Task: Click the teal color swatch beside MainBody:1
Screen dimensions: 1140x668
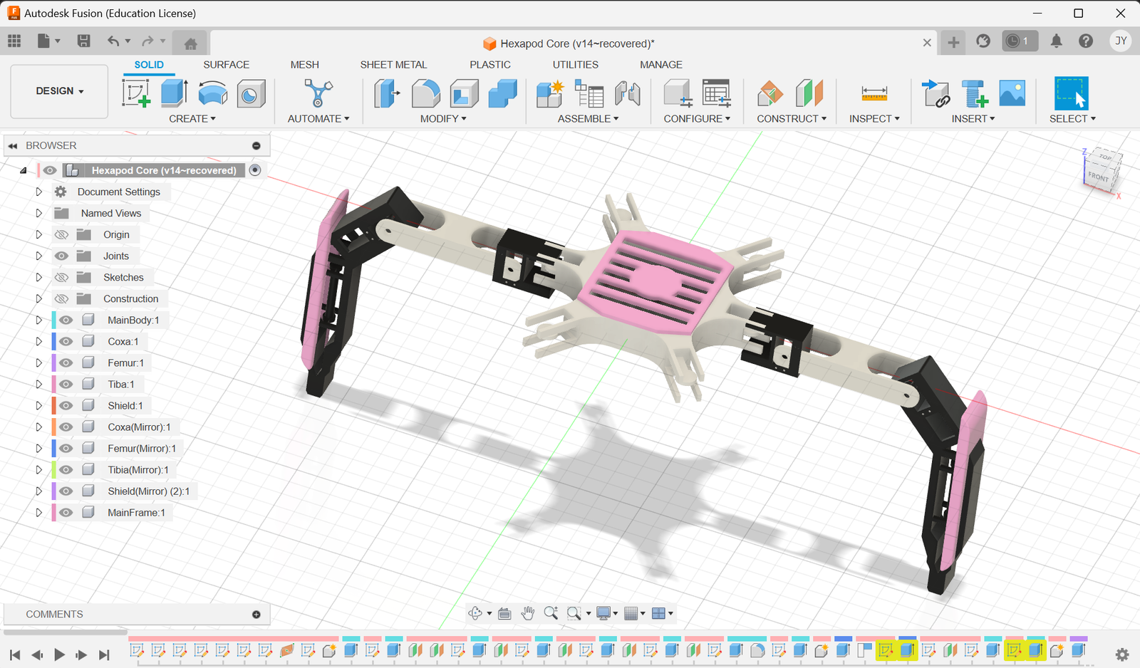Action: 52,320
